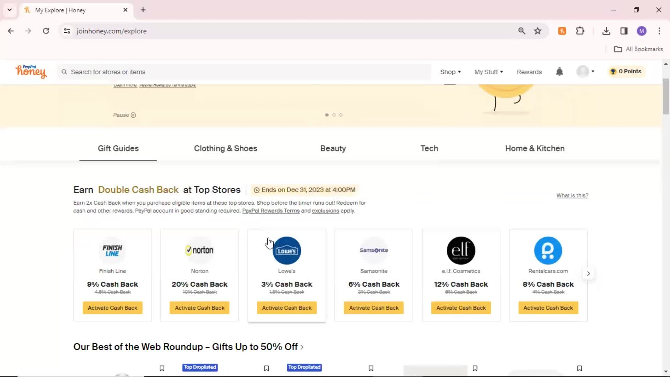Activate Cash Back for Samsonite
Viewport: 670px width, 377px height.
(374, 308)
